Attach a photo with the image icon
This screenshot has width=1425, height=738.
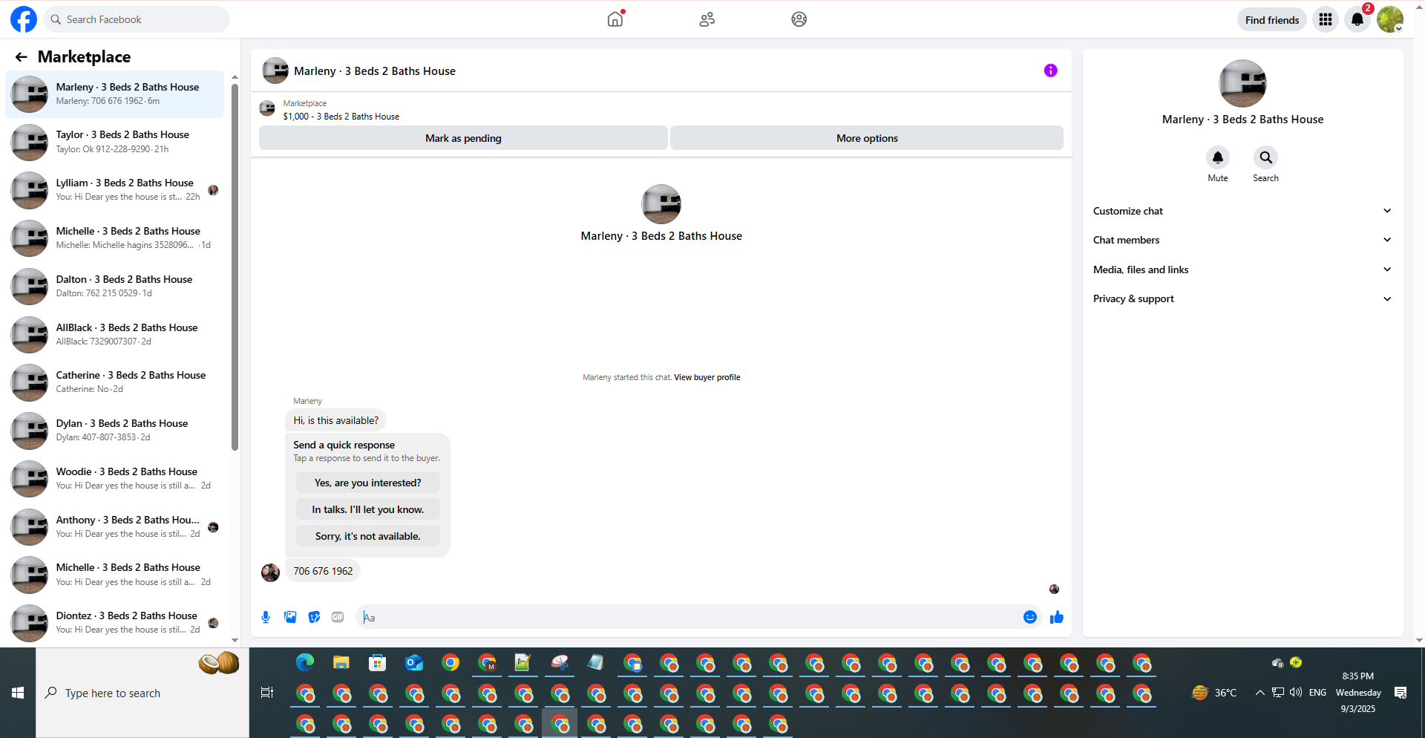(290, 617)
